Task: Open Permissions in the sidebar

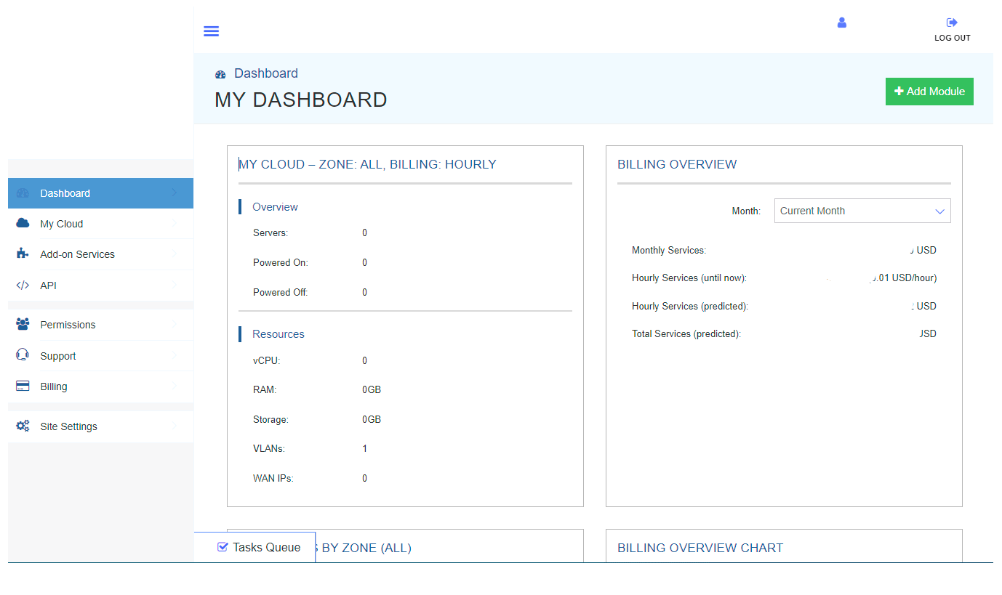Action: click(x=100, y=325)
